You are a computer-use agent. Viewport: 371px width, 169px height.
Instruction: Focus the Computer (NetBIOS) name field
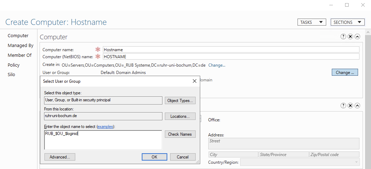[x=231, y=56]
